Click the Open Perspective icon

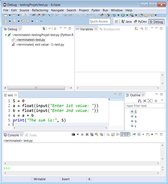tap(116, 22)
